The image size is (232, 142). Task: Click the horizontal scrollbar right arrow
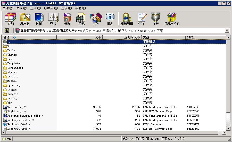pos(224,133)
